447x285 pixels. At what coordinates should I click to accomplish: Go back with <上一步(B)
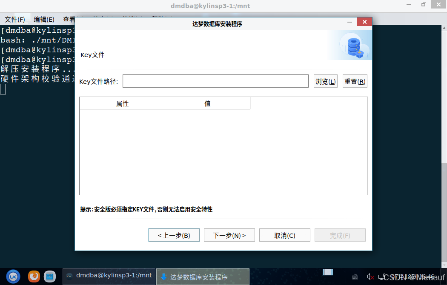click(174, 235)
